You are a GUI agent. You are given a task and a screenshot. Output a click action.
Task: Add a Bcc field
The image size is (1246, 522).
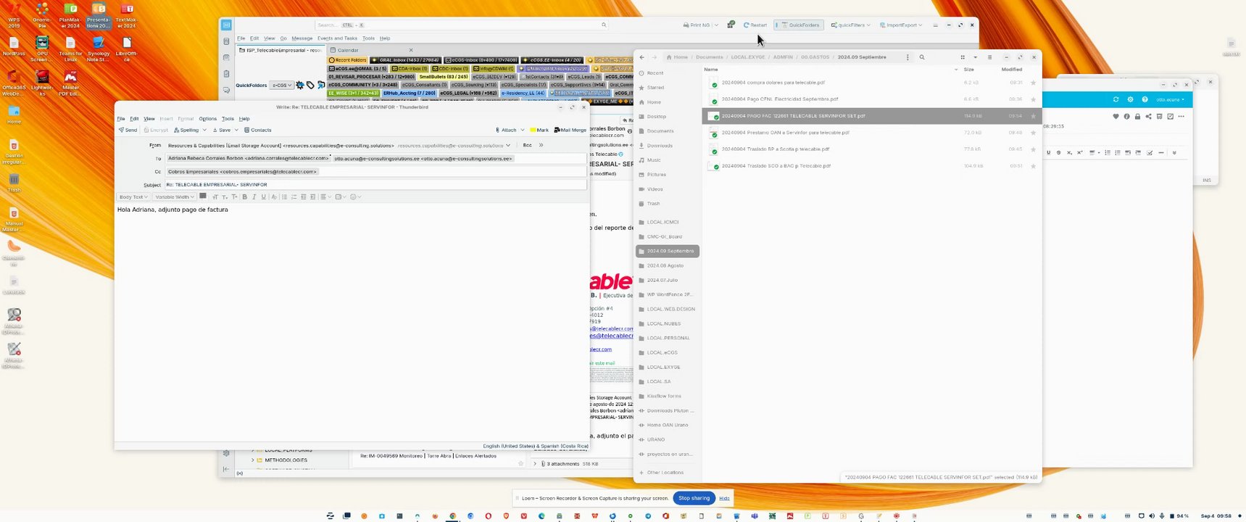(x=527, y=145)
